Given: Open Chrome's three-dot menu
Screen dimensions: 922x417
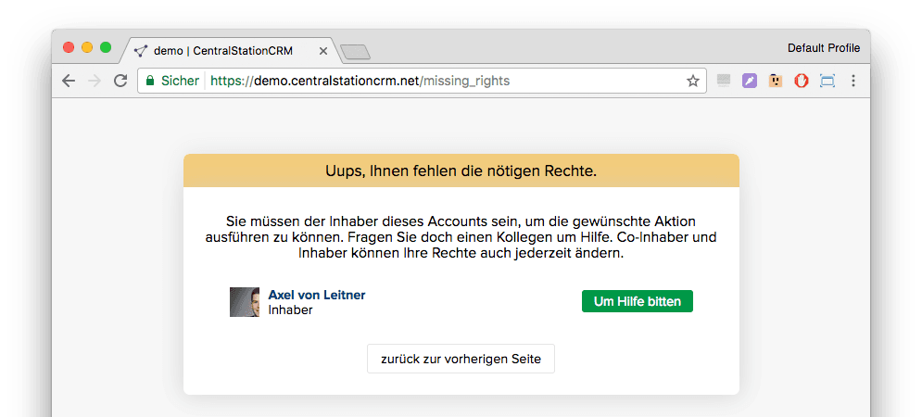Looking at the screenshot, I should tap(853, 81).
